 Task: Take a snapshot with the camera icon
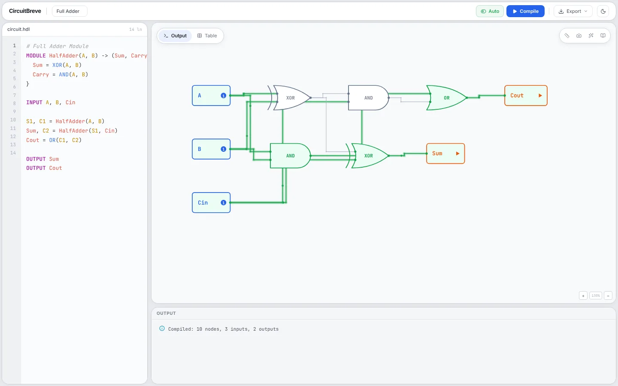(579, 36)
